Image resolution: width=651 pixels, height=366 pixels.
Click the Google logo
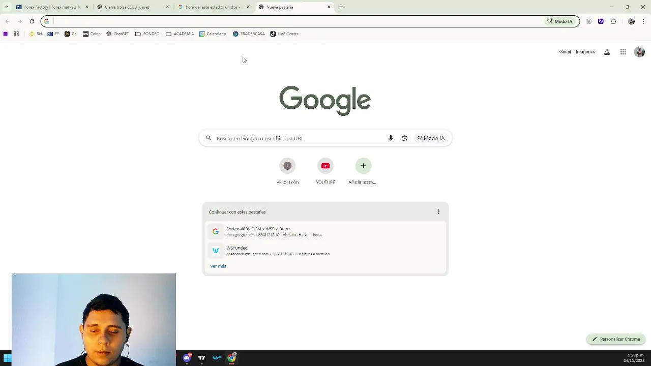point(325,100)
